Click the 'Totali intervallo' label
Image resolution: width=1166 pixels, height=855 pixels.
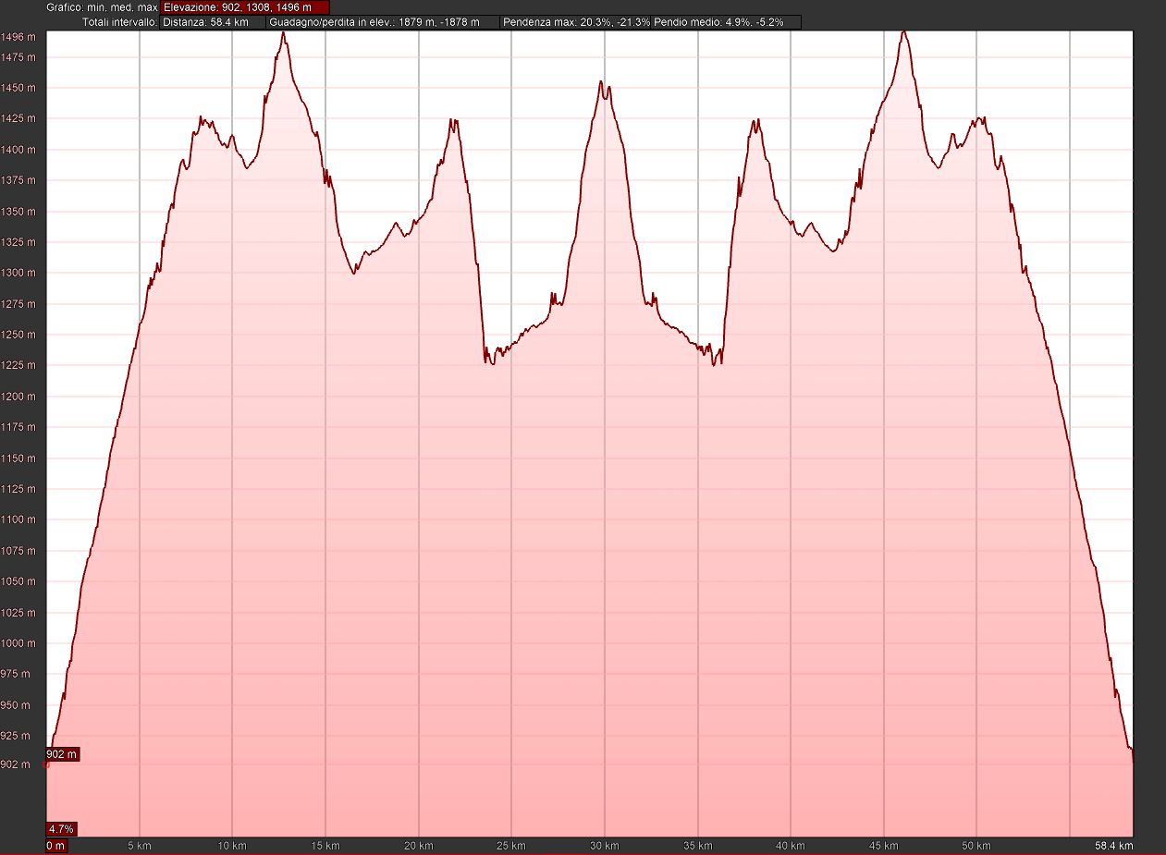118,21
